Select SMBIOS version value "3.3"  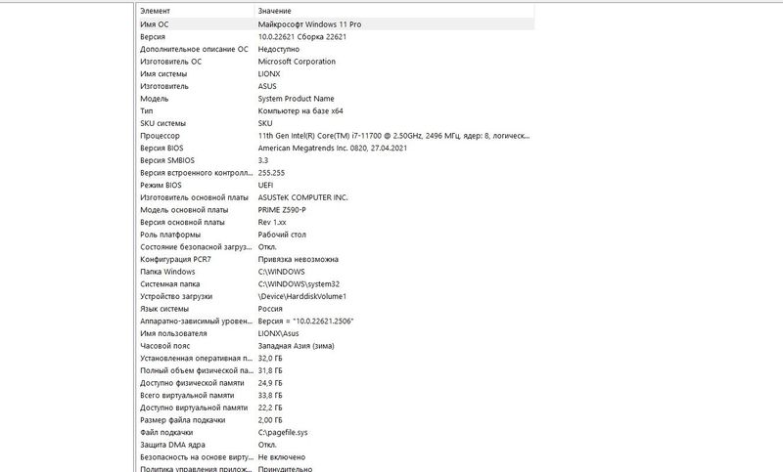[263, 160]
